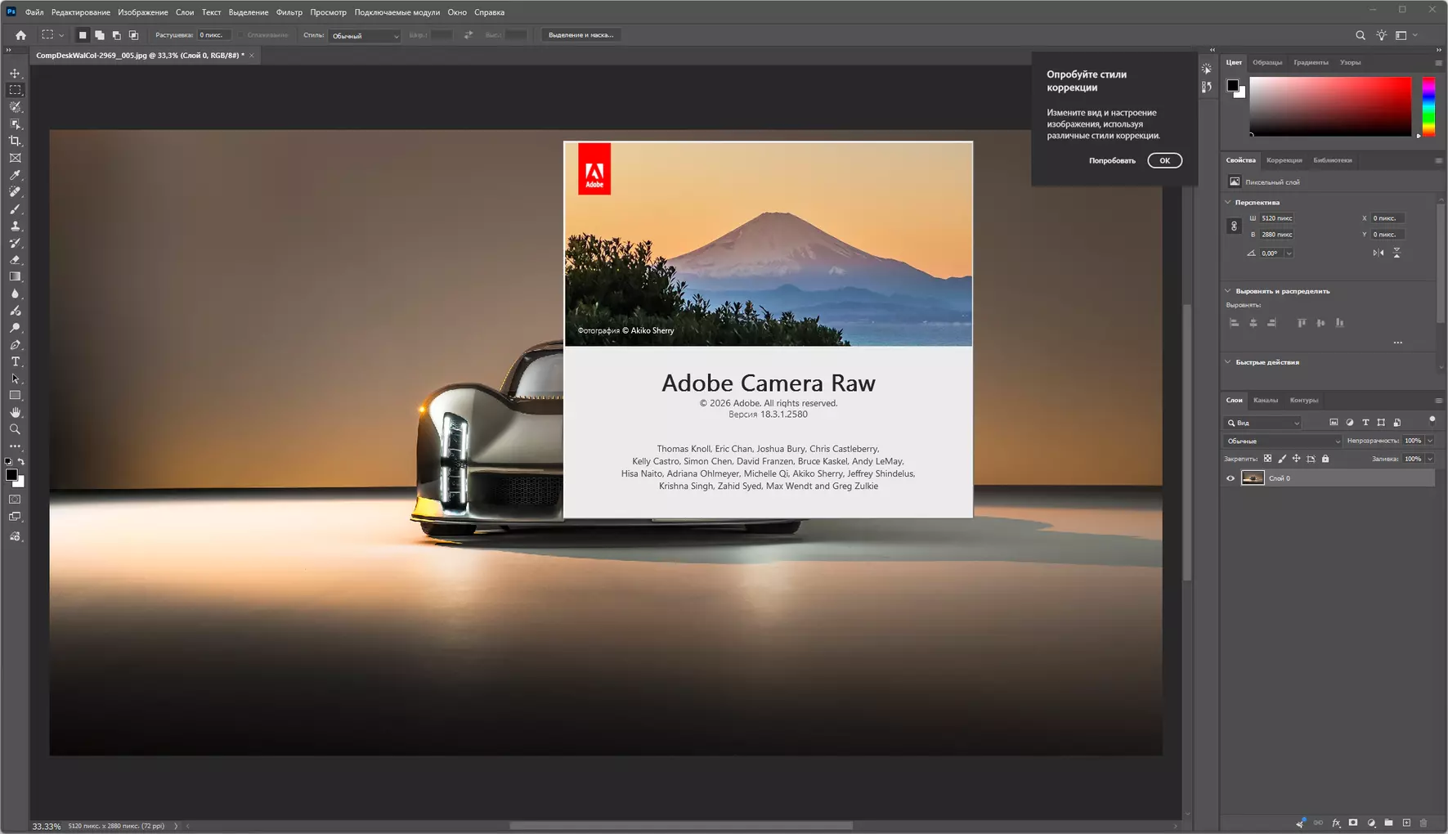Click the rainbow hue slider strip

[1428, 106]
